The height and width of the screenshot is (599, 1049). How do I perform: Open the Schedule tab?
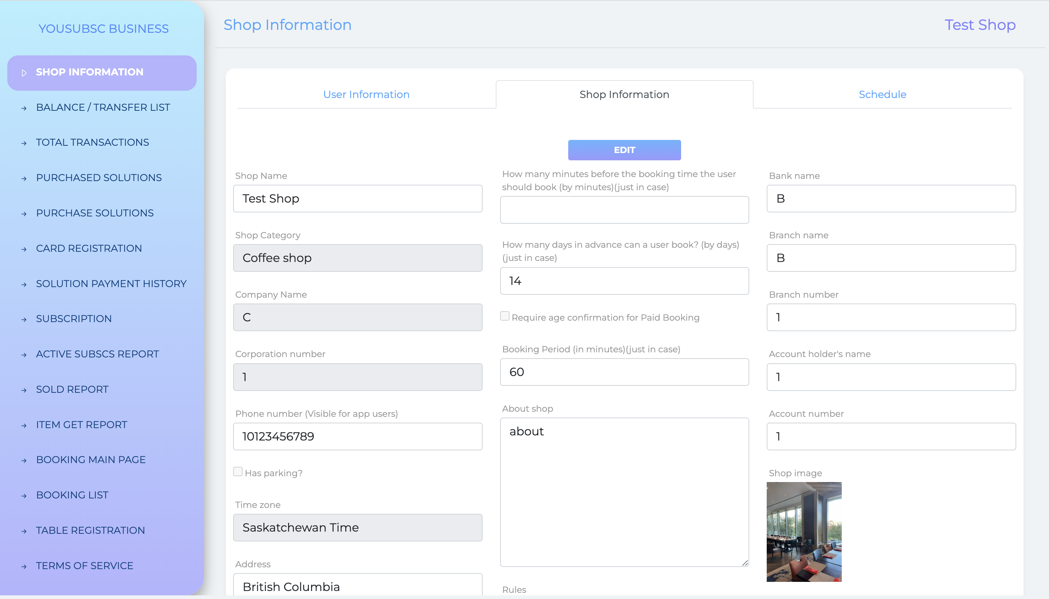(882, 94)
